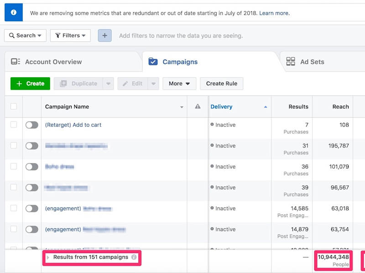Click the plus add-filter button
The height and width of the screenshot is (273, 365).
105,35
